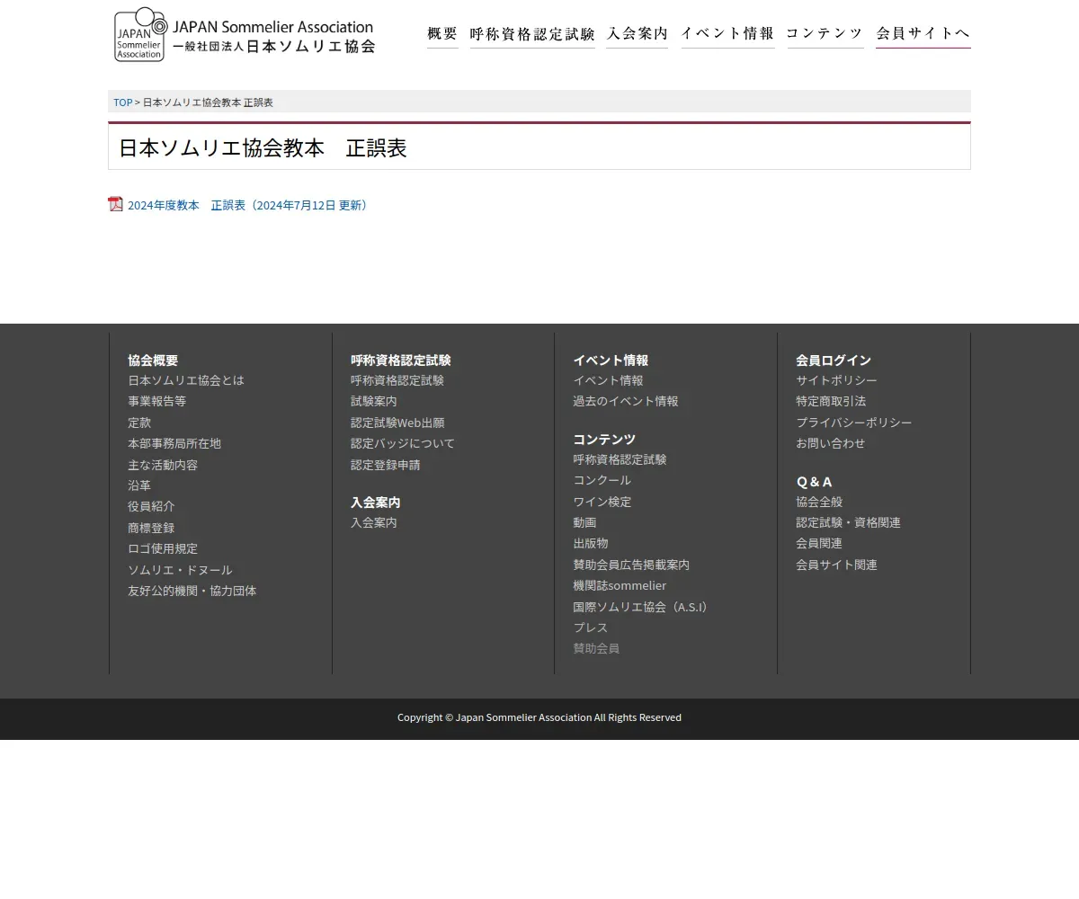Open the 沿革 footer link

pyautogui.click(x=139, y=485)
